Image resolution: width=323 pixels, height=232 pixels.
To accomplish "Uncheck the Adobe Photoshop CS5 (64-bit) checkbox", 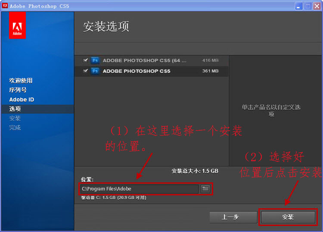I will point(86,61).
